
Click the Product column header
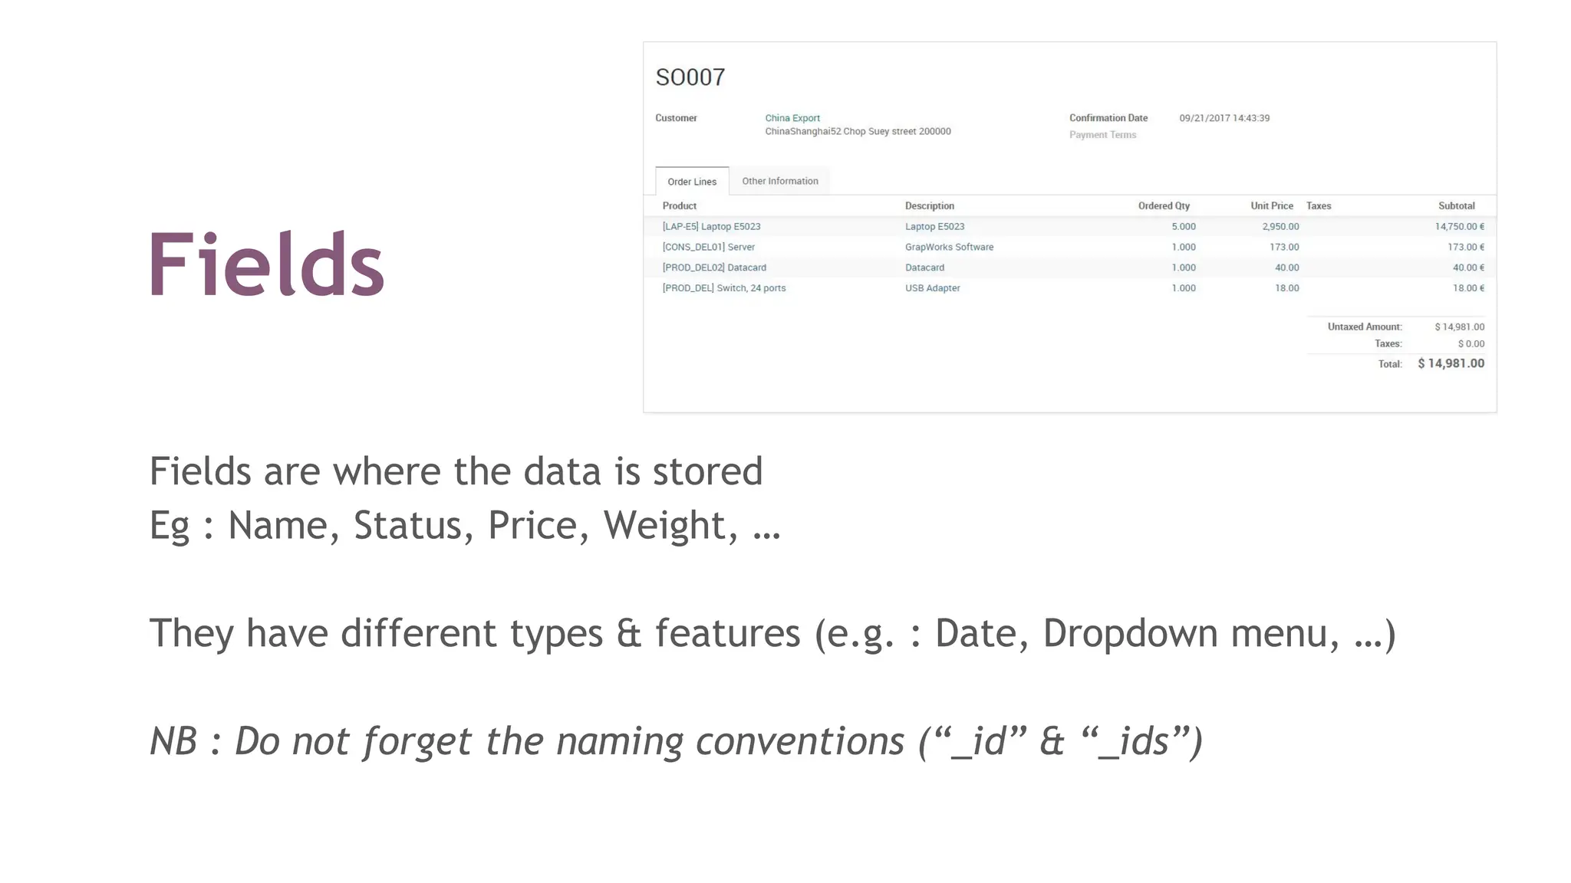pos(679,206)
